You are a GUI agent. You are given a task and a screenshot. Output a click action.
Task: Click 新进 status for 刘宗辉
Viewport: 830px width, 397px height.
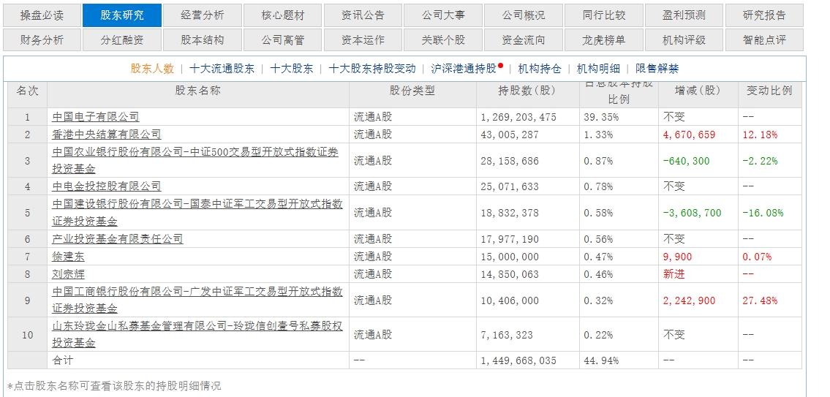tap(674, 274)
